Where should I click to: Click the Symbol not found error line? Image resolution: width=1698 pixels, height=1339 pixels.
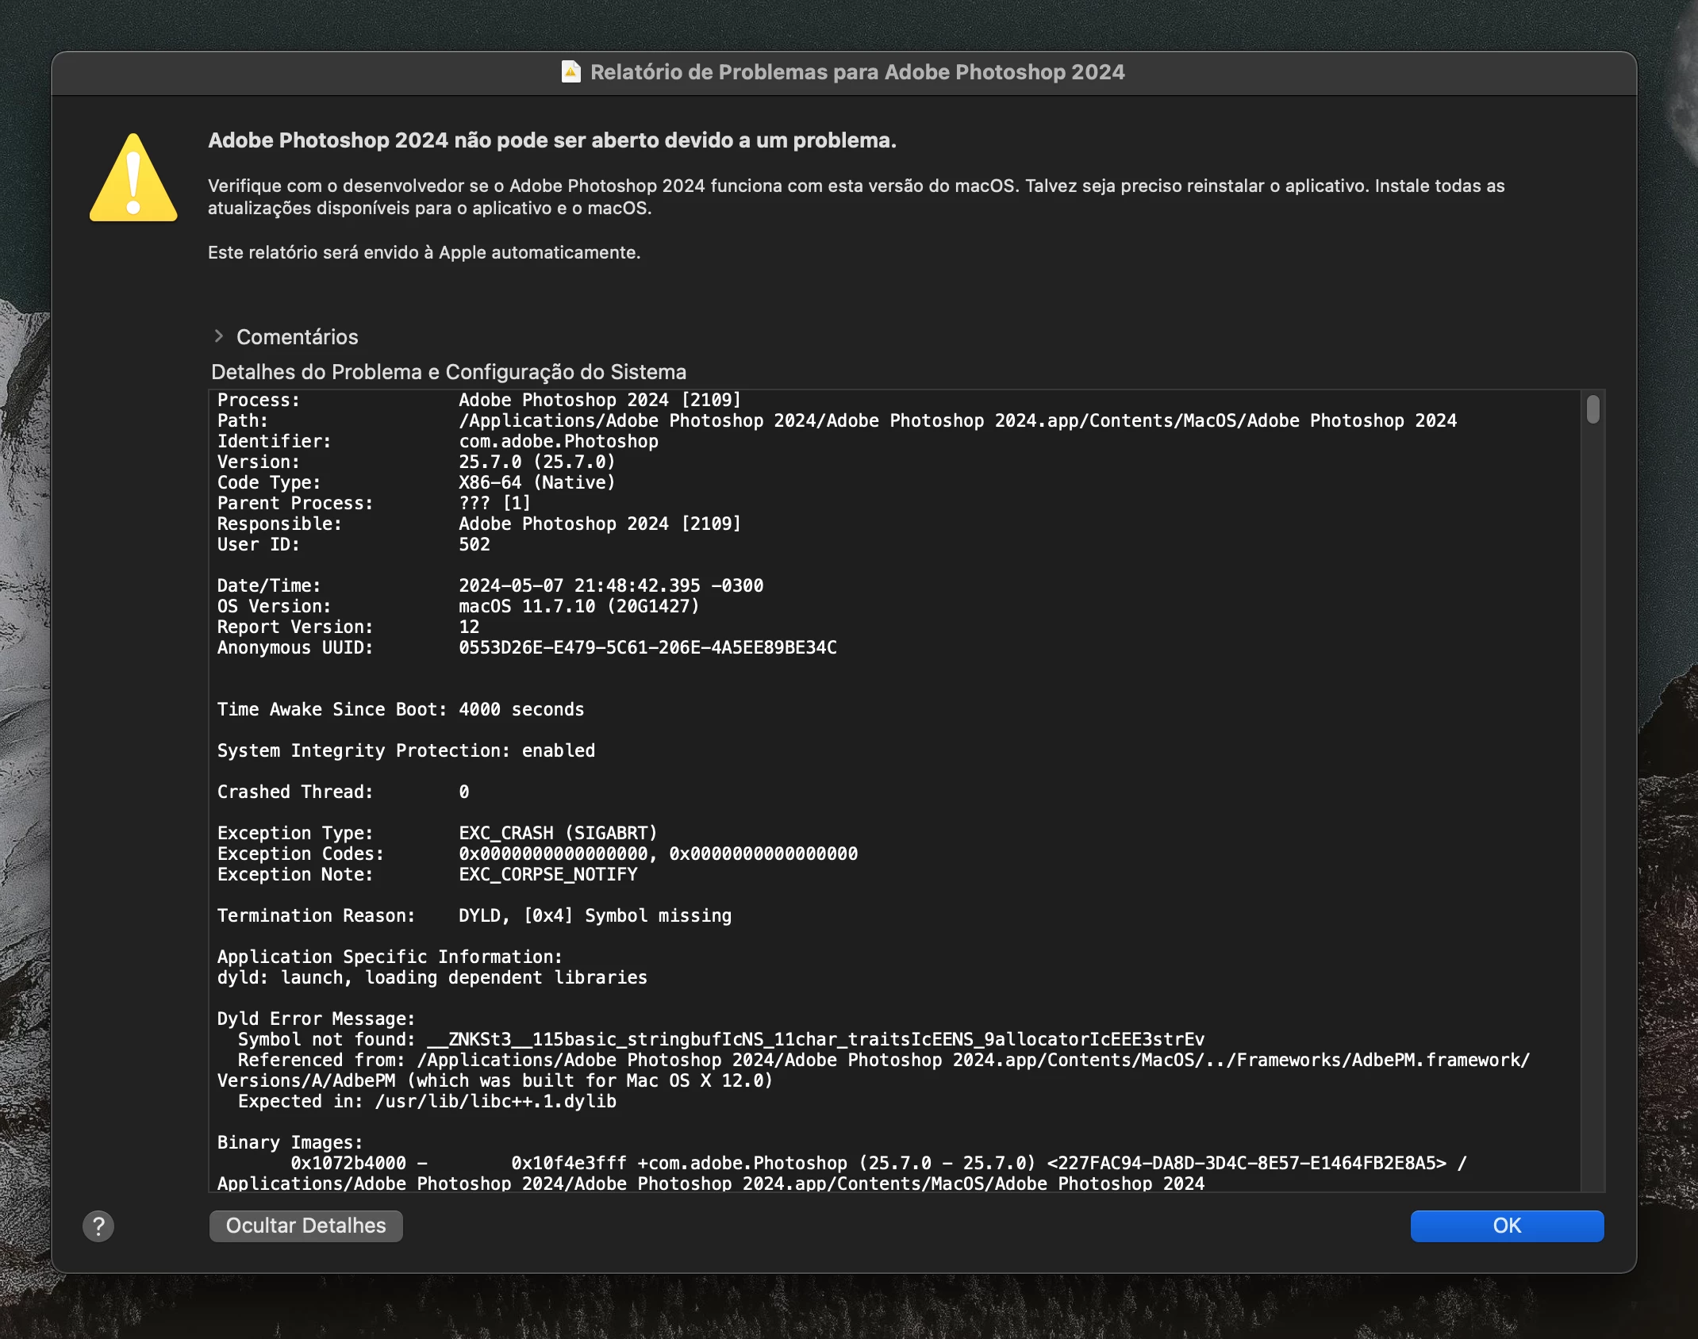[720, 1039]
